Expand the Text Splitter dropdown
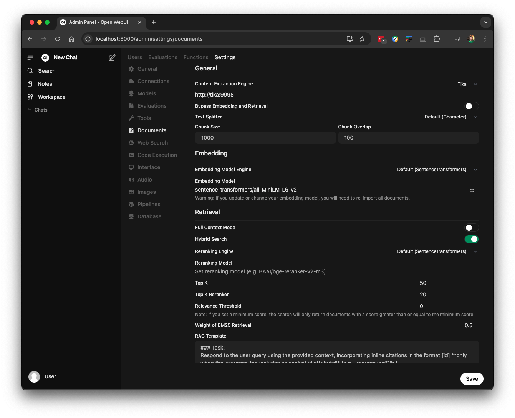 (x=451, y=117)
